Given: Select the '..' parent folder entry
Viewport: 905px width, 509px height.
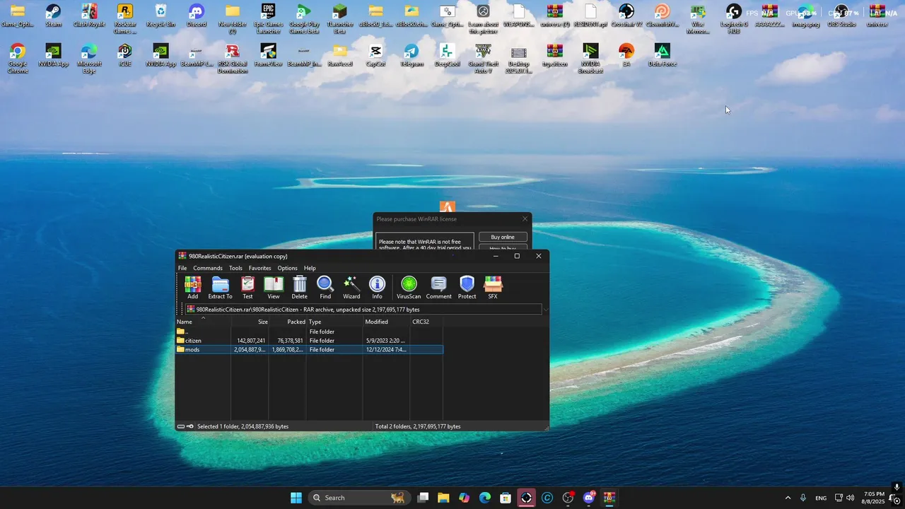Looking at the screenshot, I should 309,332.
